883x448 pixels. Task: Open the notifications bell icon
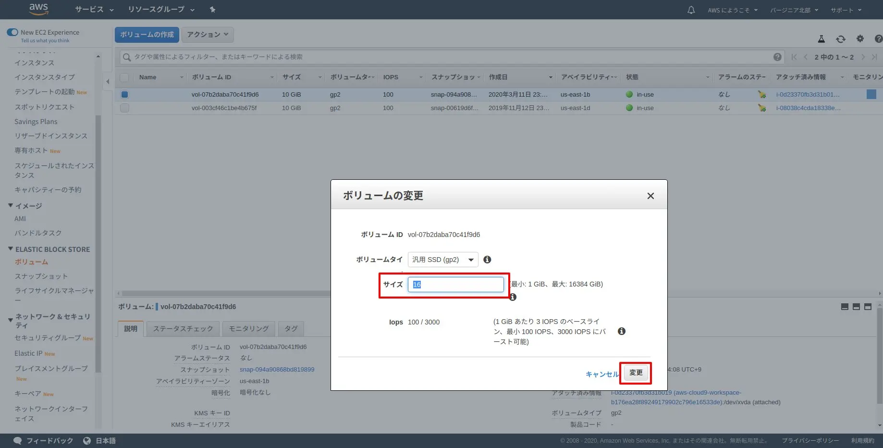pos(691,10)
